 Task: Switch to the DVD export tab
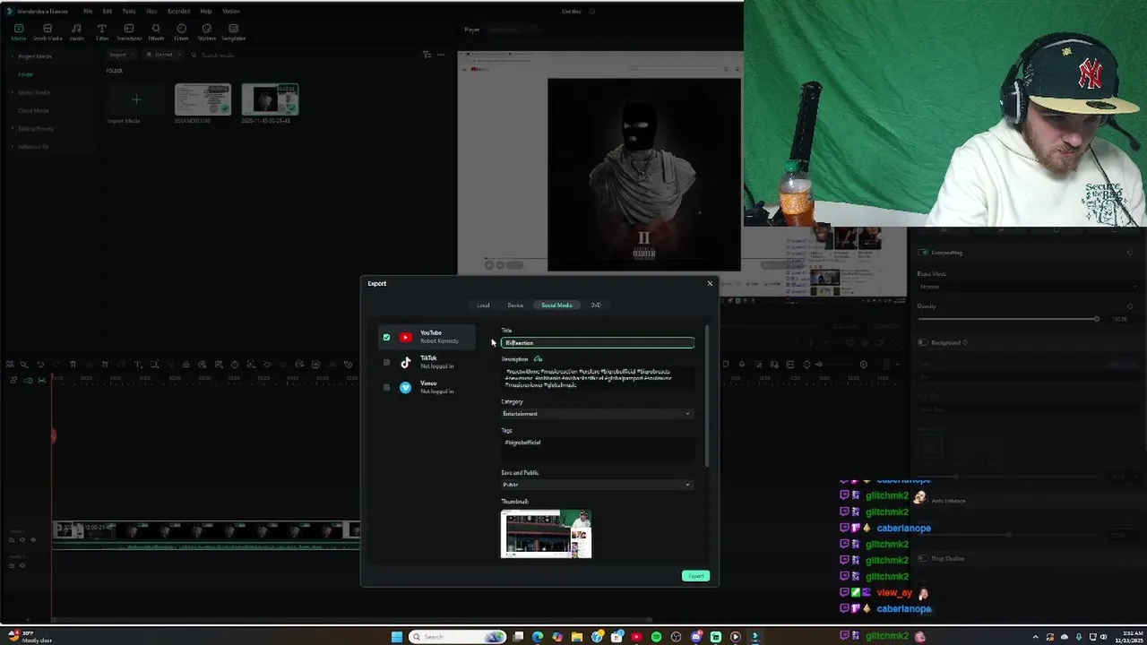596,305
